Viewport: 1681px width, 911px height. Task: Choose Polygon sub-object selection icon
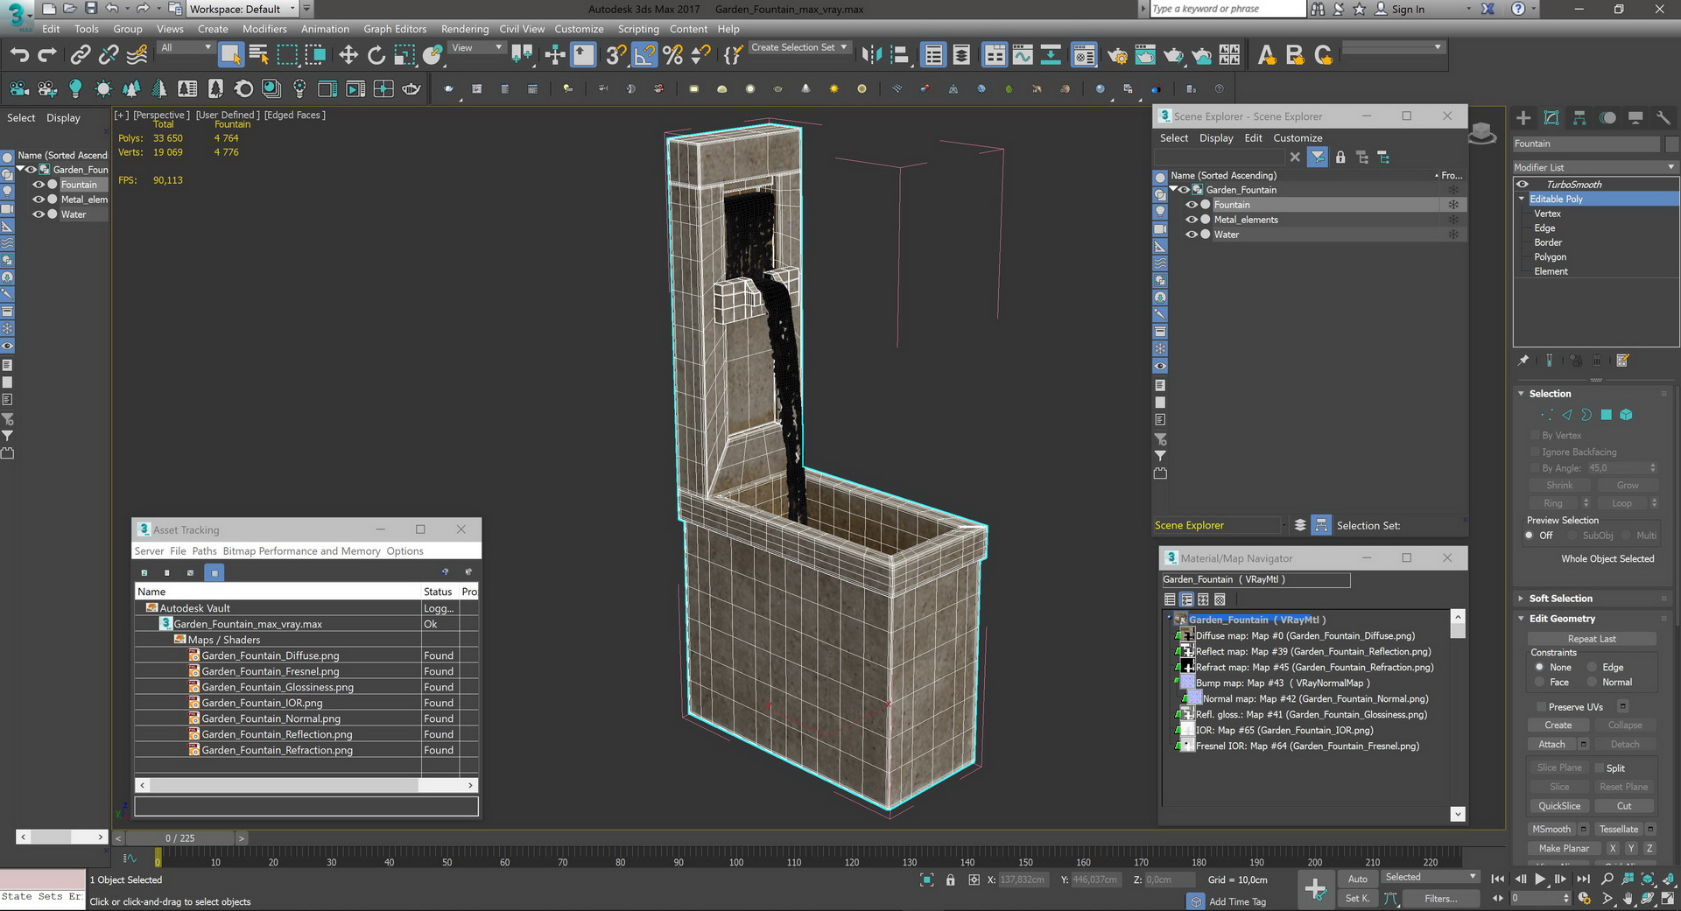click(x=1606, y=415)
